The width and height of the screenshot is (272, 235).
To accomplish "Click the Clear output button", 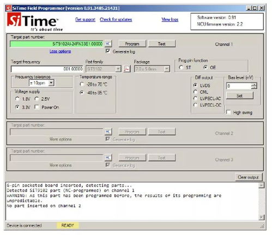I will pyautogui.click(x=249, y=177).
